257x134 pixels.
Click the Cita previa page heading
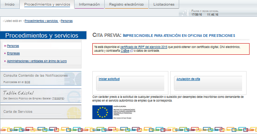[164, 35]
